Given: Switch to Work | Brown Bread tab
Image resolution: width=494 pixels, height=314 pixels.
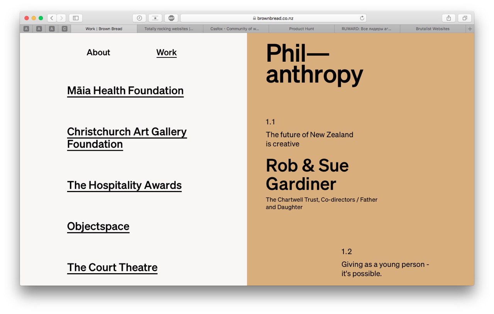Looking at the screenshot, I should (104, 29).
